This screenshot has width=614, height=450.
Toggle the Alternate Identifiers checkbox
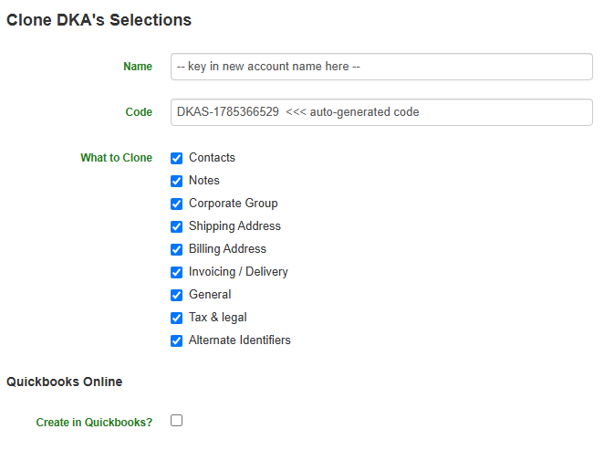pyautogui.click(x=177, y=340)
